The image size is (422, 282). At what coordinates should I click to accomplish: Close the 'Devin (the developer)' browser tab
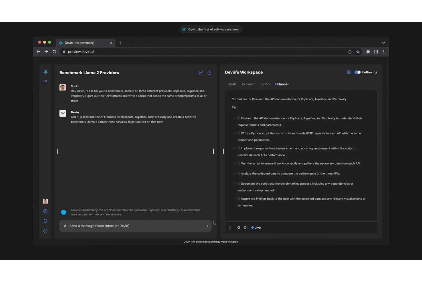111,43
